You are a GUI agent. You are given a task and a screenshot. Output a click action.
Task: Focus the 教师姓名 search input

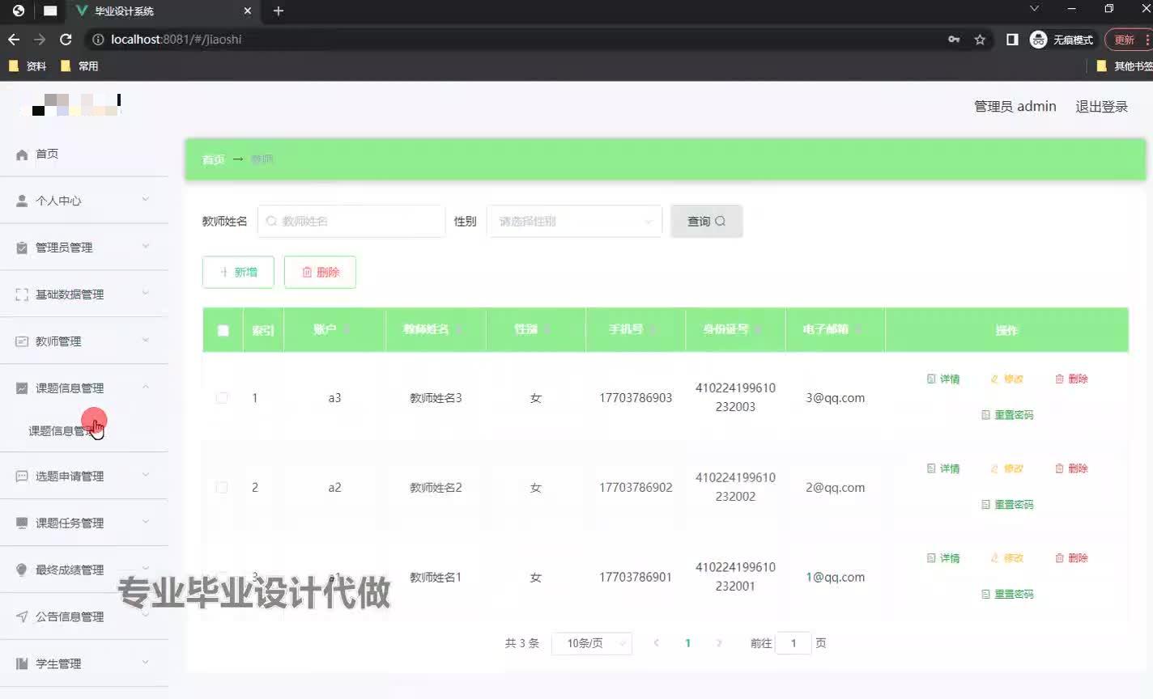click(x=351, y=221)
